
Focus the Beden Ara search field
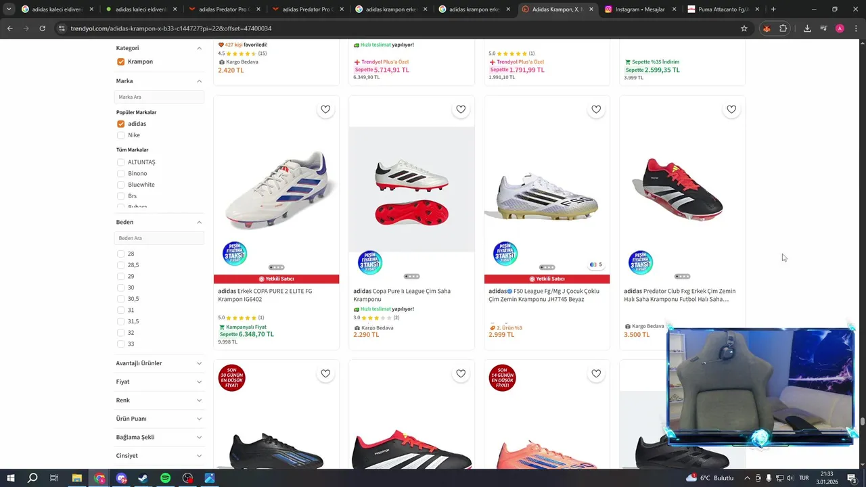coord(159,238)
